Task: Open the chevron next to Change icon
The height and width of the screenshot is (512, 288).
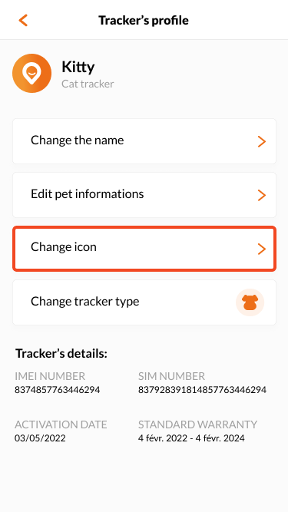Action: [x=262, y=249]
